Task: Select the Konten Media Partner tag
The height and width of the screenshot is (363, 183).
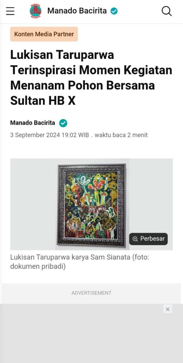Action: [44, 34]
